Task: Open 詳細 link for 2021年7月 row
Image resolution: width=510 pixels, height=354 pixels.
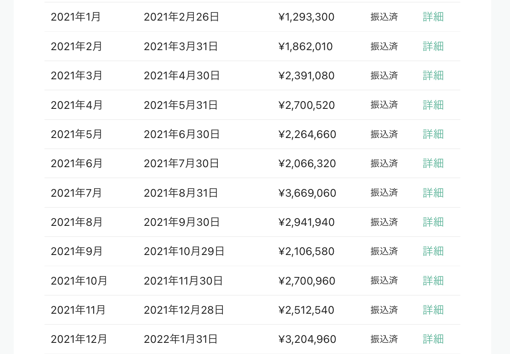Action: 433,193
